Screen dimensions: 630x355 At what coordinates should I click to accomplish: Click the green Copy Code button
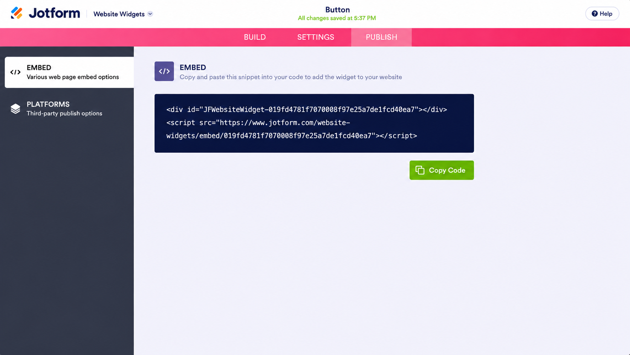coord(442,170)
